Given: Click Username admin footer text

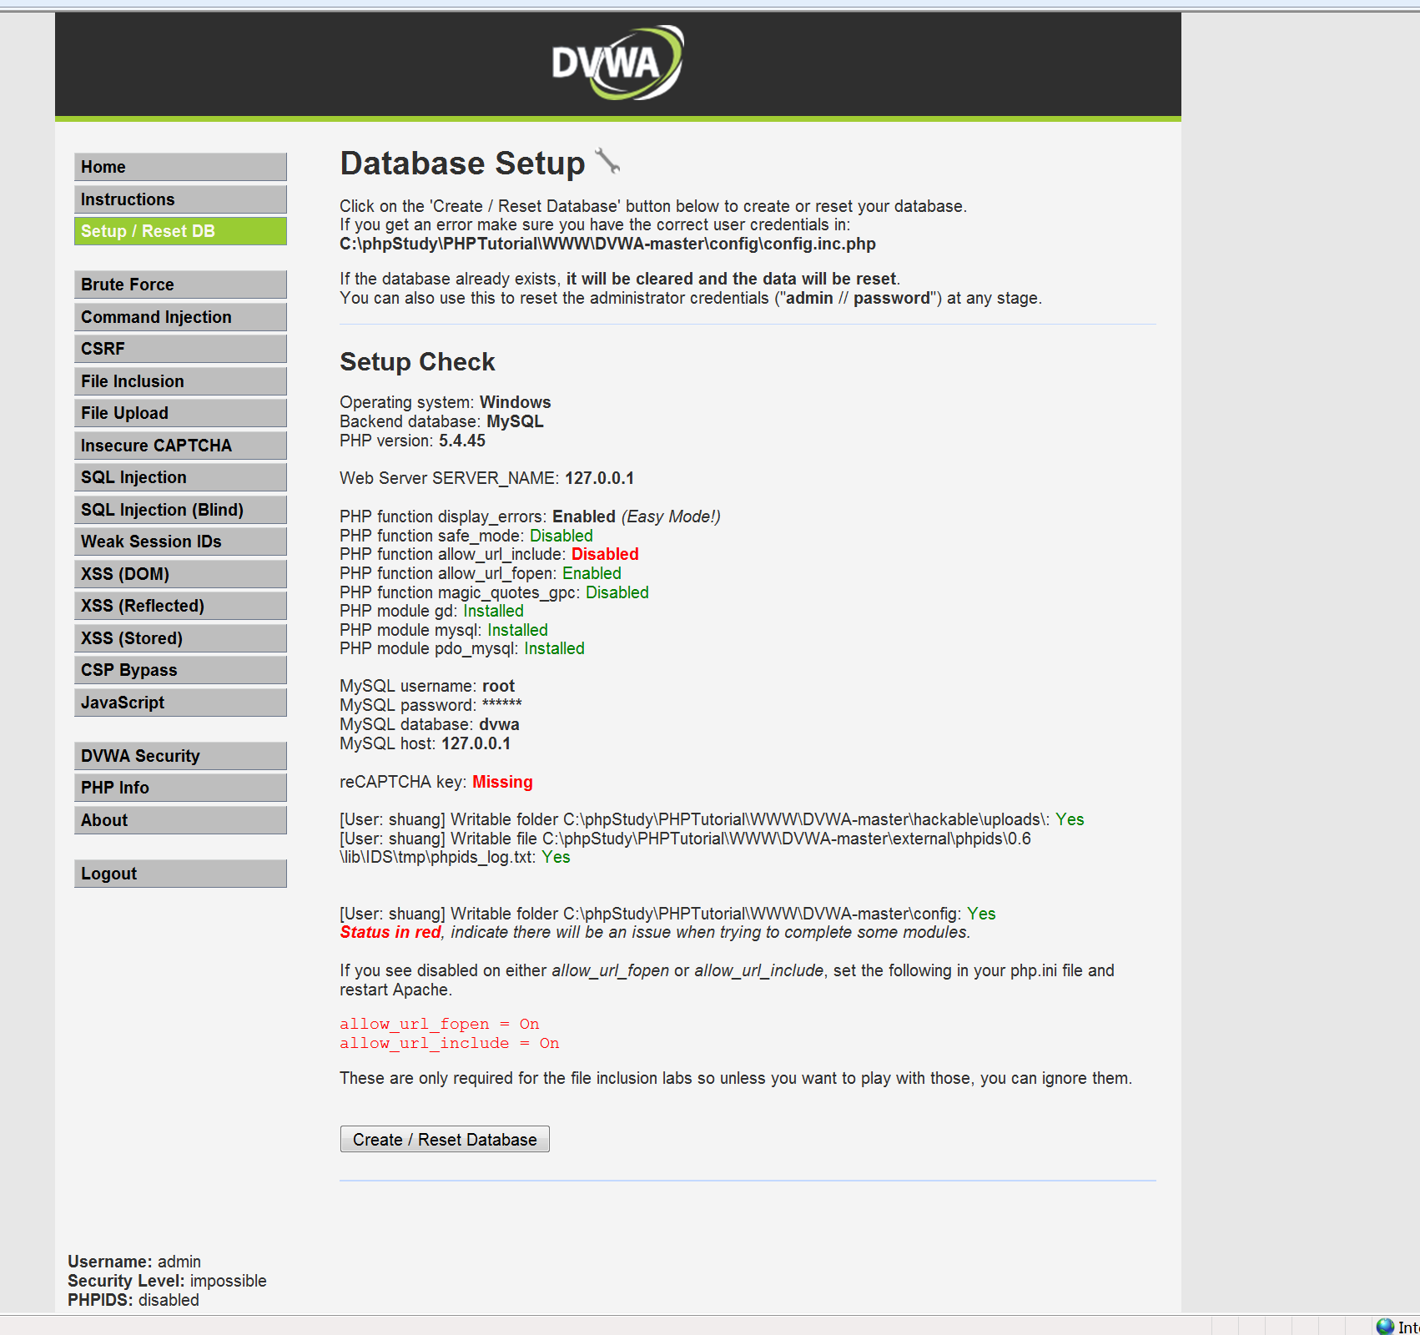Looking at the screenshot, I should [x=134, y=1262].
